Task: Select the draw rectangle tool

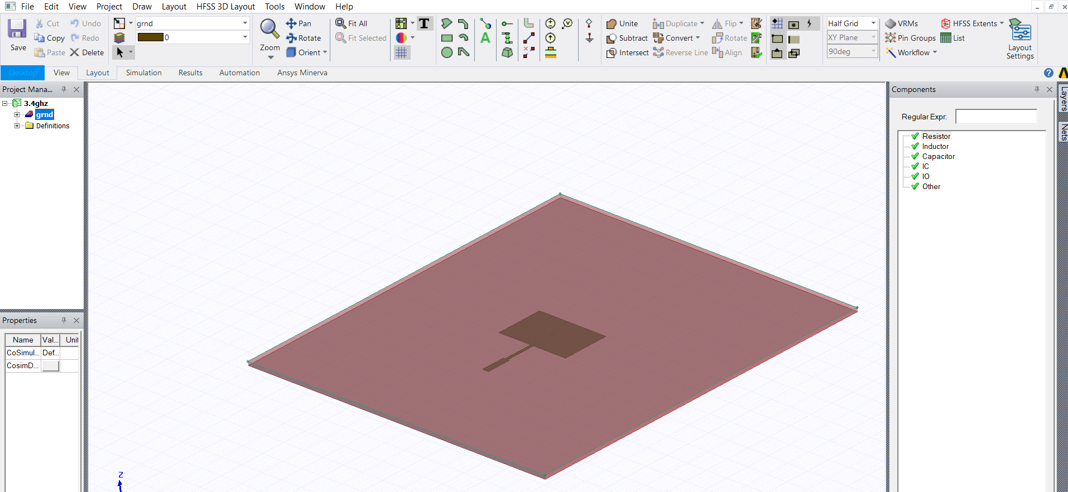Action: tap(446, 38)
